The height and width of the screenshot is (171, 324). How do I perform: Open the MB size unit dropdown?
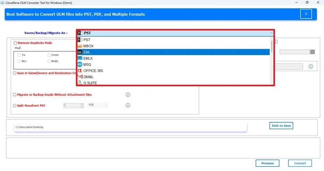click(x=98, y=105)
